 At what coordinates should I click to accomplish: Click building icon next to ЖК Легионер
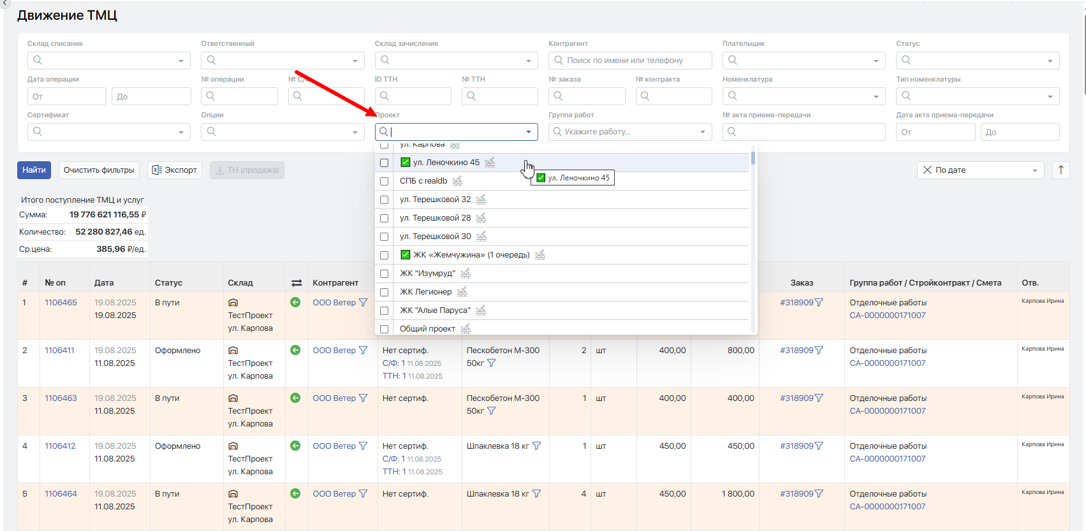click(x=462, y=292)
